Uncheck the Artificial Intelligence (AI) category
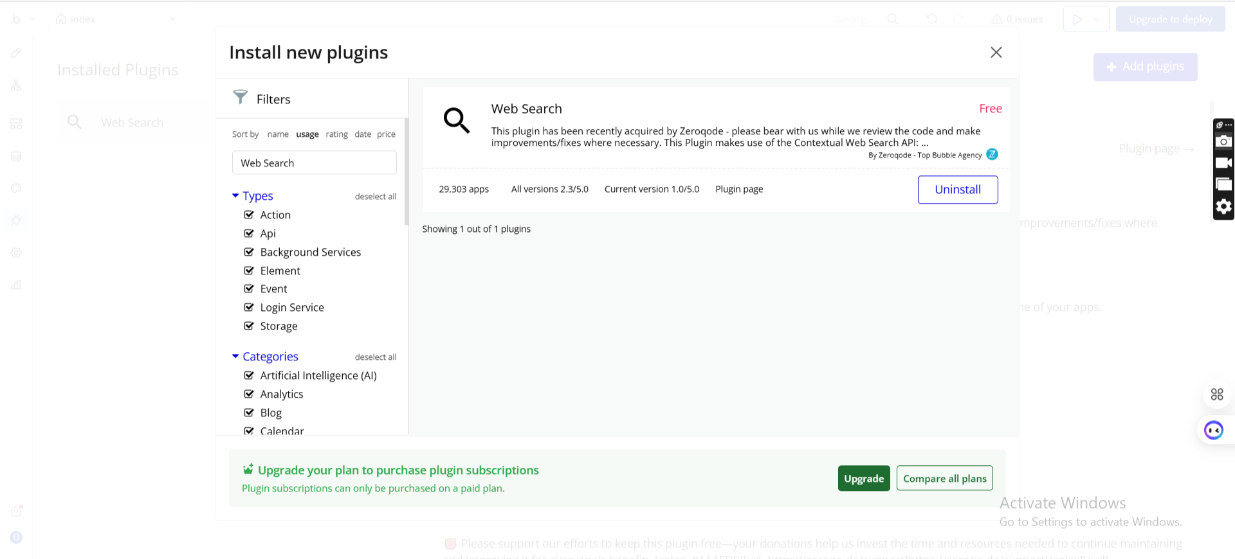The height and width of the screenshot is (559, 1235). [x=249, y=375]
